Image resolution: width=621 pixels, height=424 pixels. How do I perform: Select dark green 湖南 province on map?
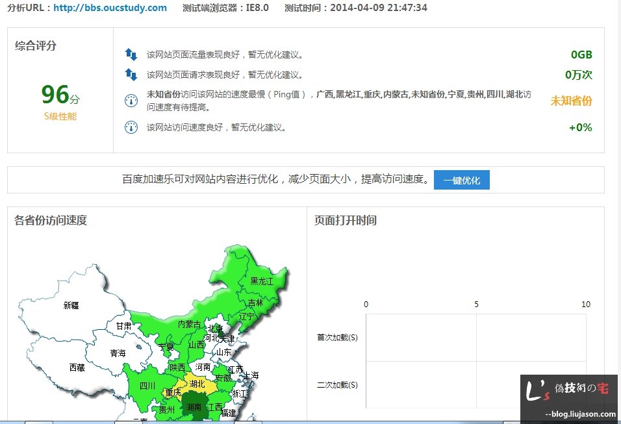[x=194, y=407]
